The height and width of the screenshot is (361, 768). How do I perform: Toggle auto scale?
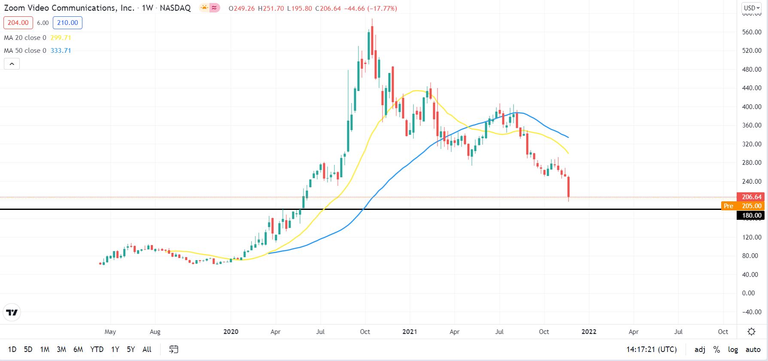click(x=753, y=349)
